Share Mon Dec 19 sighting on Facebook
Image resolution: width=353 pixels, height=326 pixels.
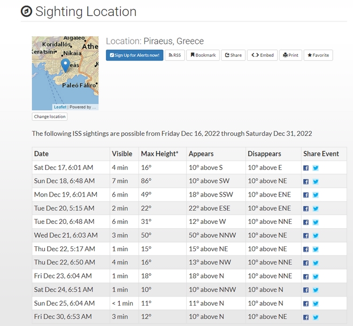tap(306, 195)
